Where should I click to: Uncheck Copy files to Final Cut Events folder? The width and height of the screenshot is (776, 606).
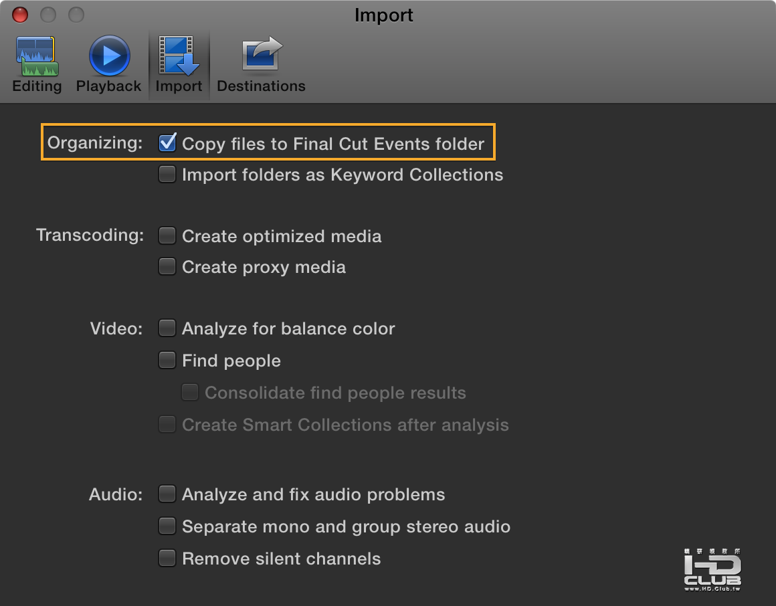(x=167, y=143)
